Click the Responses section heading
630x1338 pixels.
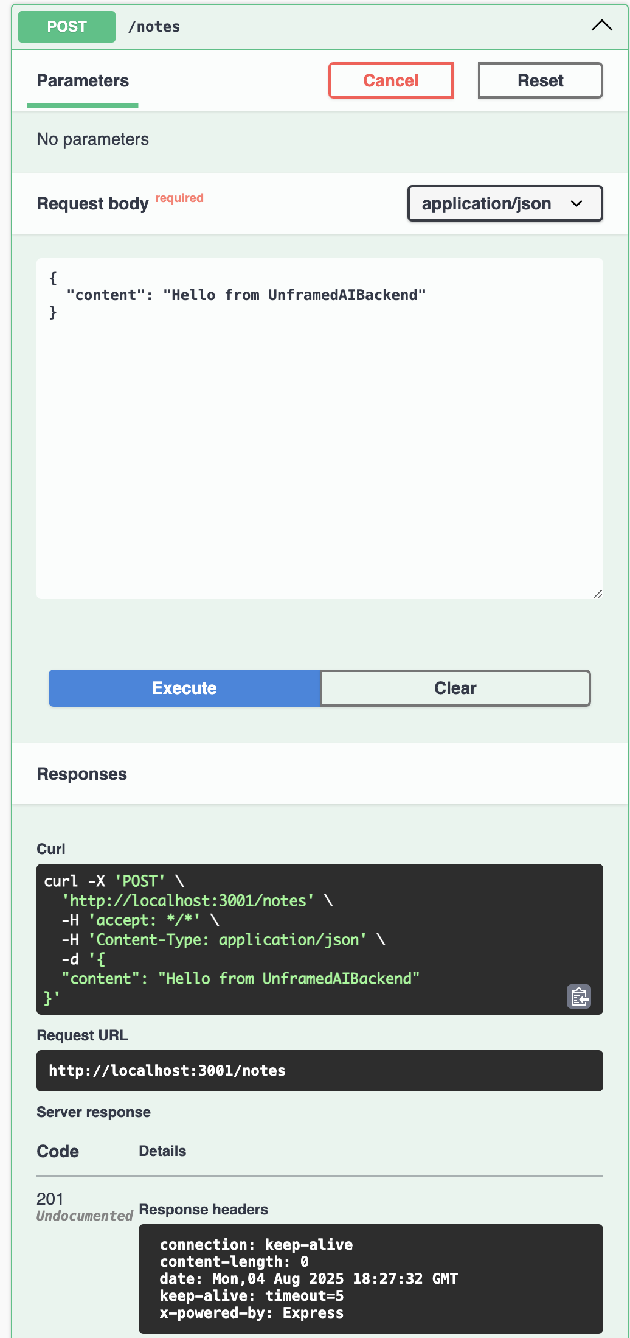(x=82, y=774)
